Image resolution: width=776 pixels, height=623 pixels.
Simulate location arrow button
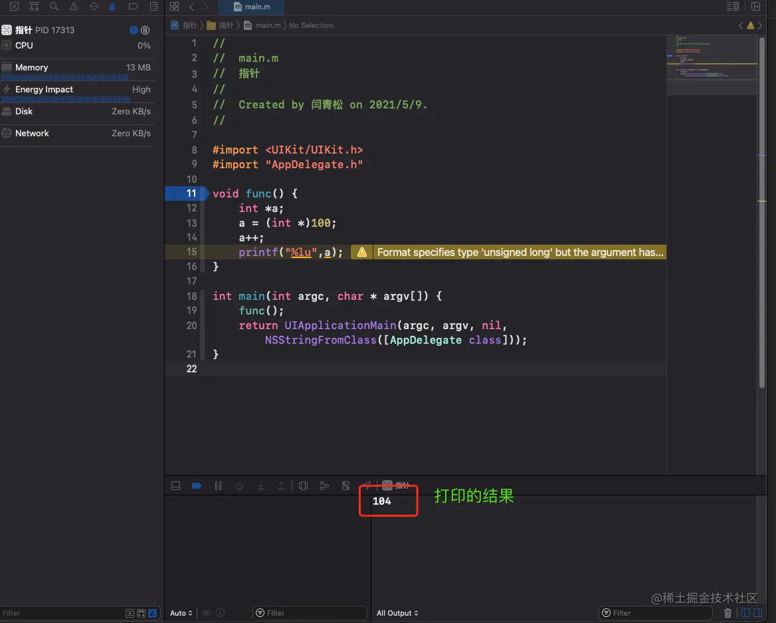coord(366,485)
